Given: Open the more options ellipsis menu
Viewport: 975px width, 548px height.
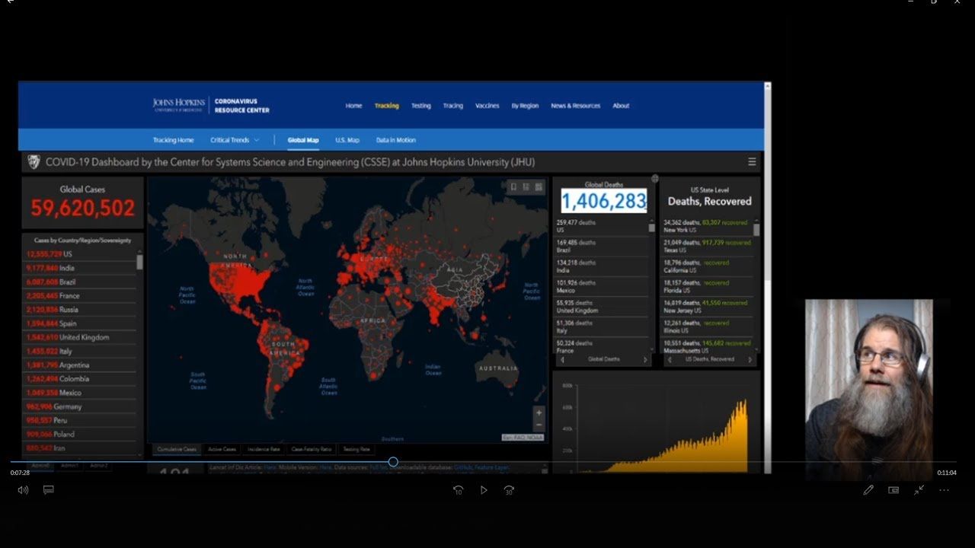Looking at the screenshot, I should pyautogui.click(x=945, y=490).
